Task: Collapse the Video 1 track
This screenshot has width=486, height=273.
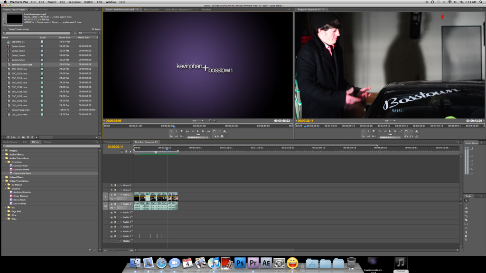Action: (x=121, y=195)
